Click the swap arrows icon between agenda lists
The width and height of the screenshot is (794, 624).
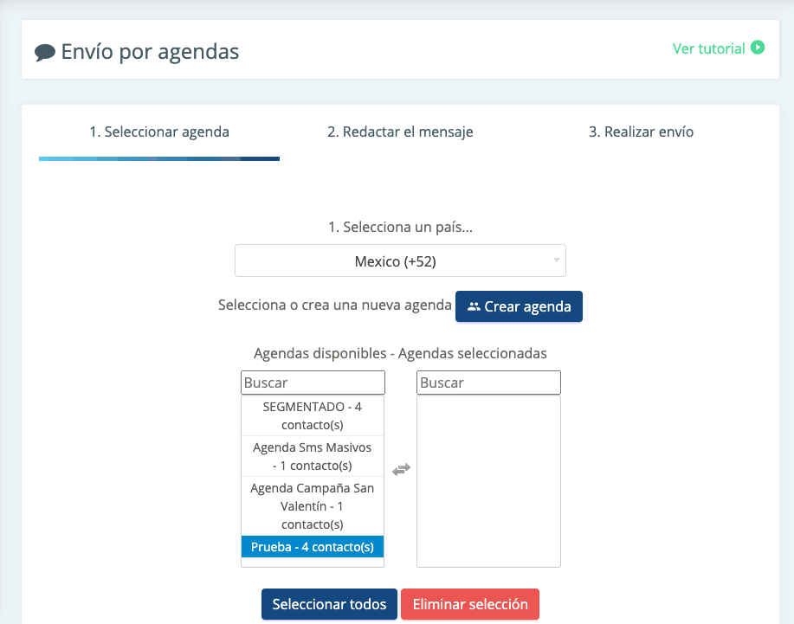[401, 470]
